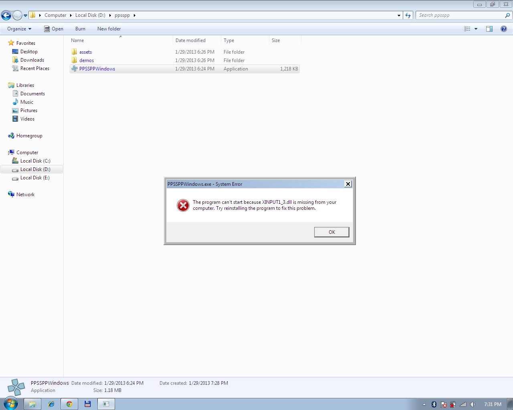Viewport: 513px width, 410px height.
Task: Open Google Chrome from the taskbar
Action: (69, 404)
